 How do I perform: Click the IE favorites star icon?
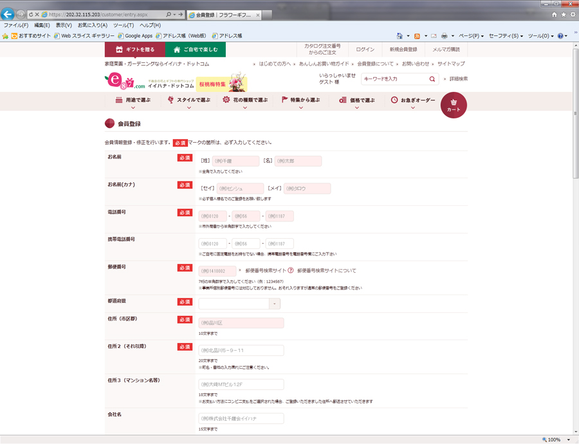tap(564, 14)
